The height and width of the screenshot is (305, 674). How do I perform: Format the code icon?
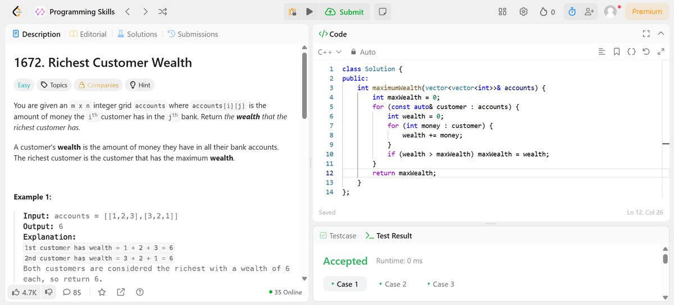602,52
